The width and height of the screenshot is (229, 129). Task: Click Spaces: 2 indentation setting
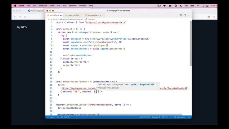pos(156,117)
